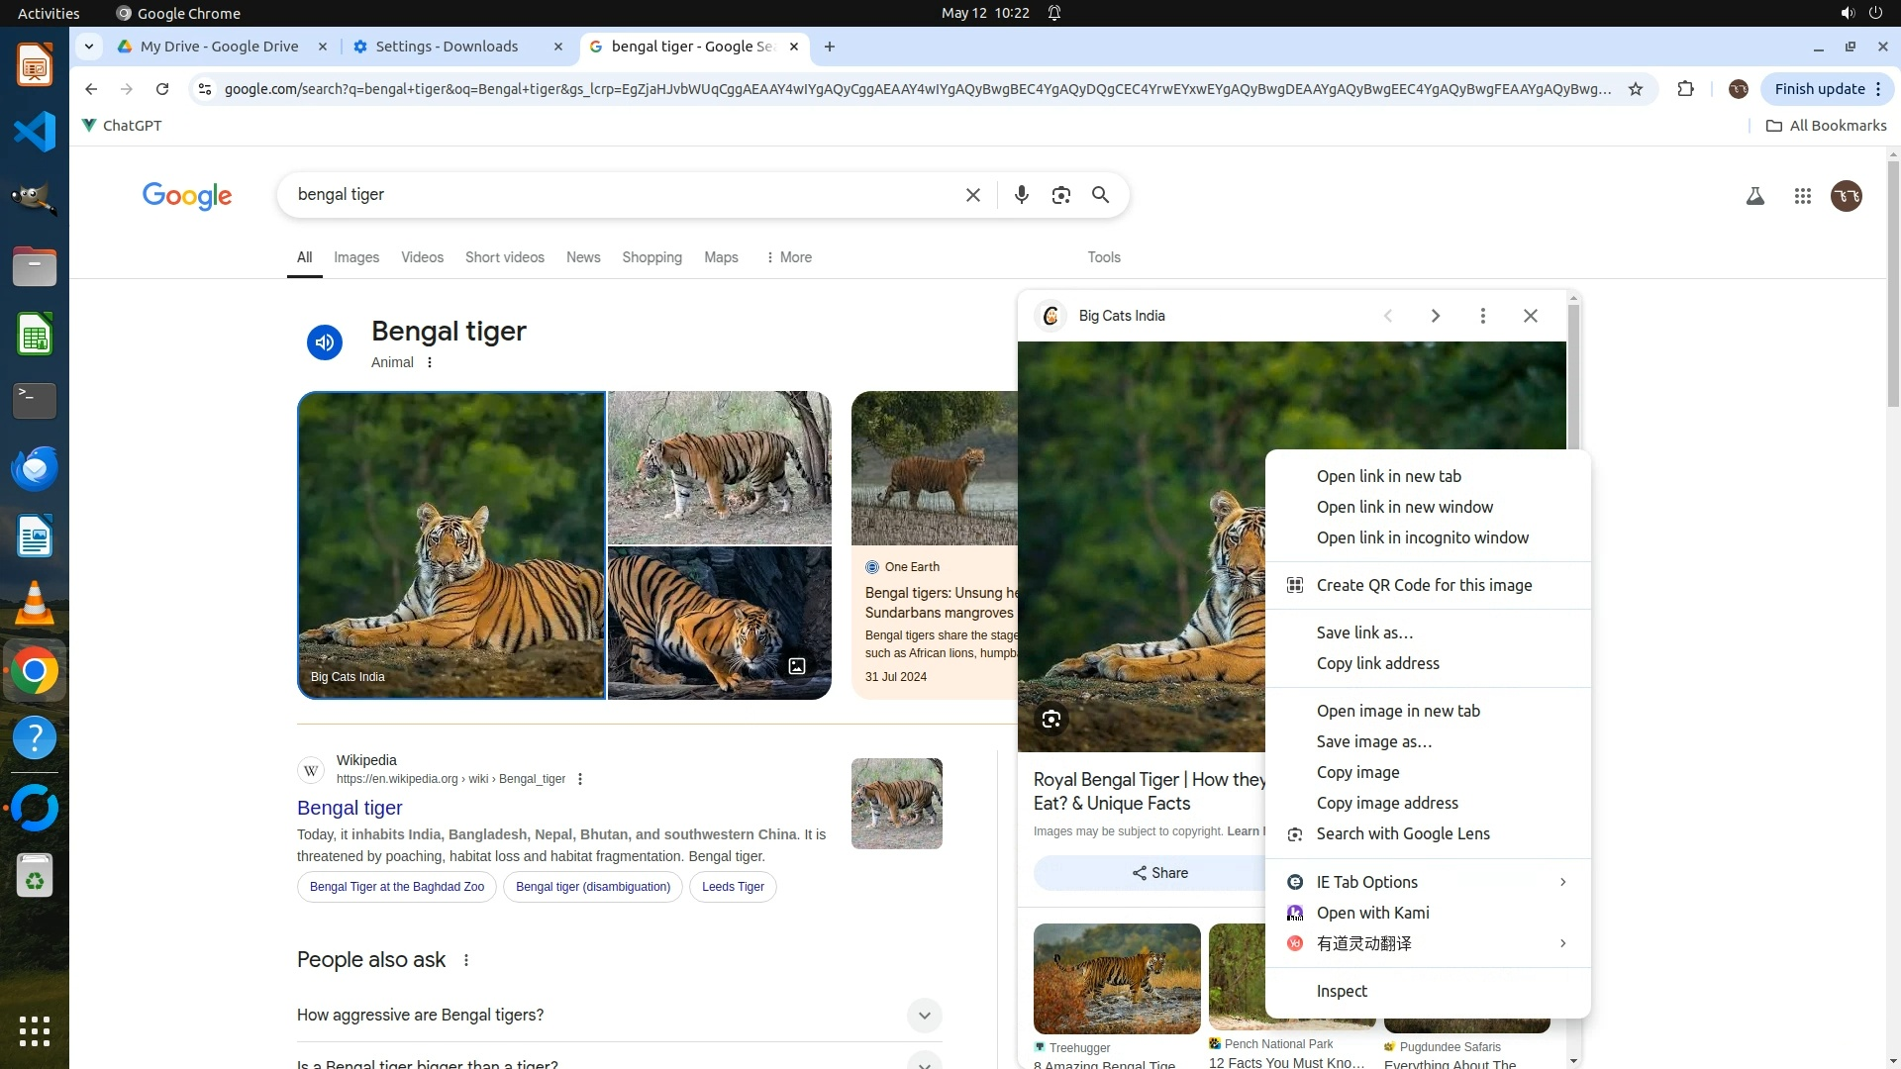
Task: Click the voice search microphone icon
Action: (1021, 195)
